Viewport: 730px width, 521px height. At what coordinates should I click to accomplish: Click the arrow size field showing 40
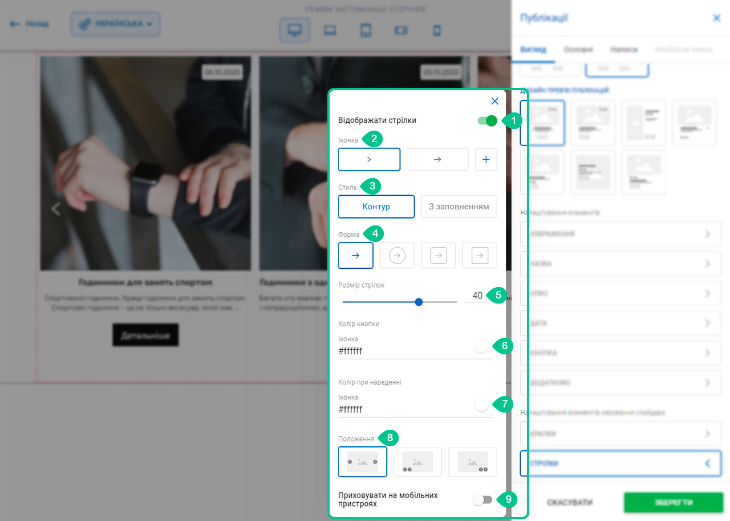click(x=478, y=296)
